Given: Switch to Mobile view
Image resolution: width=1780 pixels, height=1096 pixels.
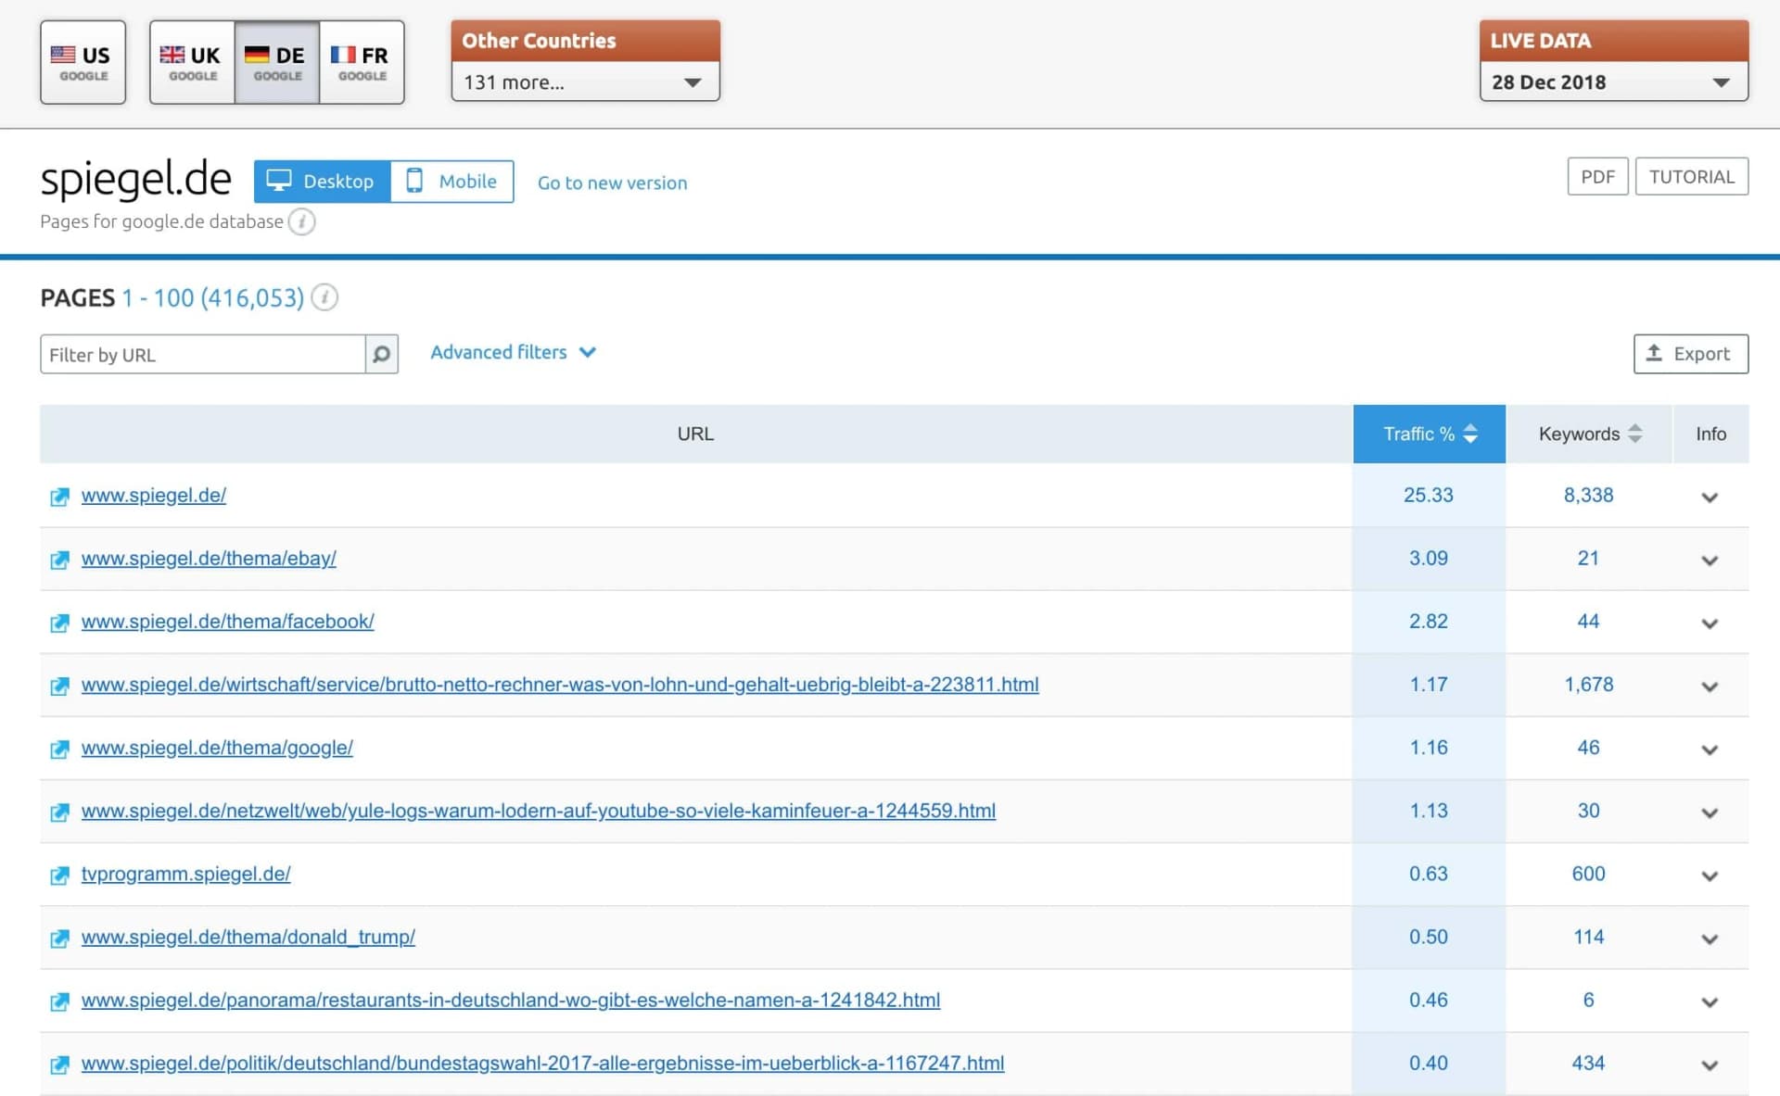Looking at the screenshot, I should 452,181.
